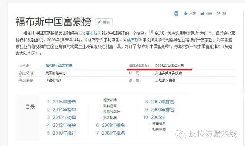
Task: Jump to 榜单排名 subsection under 2005年
Action: [159, 124]
